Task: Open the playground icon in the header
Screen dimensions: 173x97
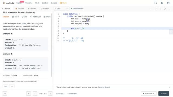Action: point(155,3)
